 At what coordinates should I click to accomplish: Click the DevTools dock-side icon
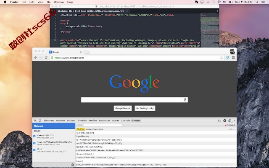click(230, 121)
